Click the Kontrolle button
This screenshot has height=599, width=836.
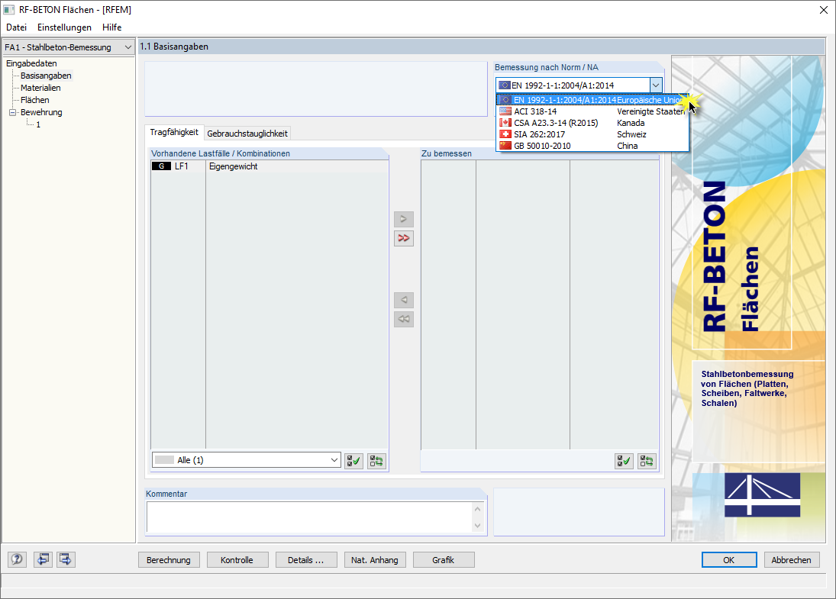[x=237, y=560]
